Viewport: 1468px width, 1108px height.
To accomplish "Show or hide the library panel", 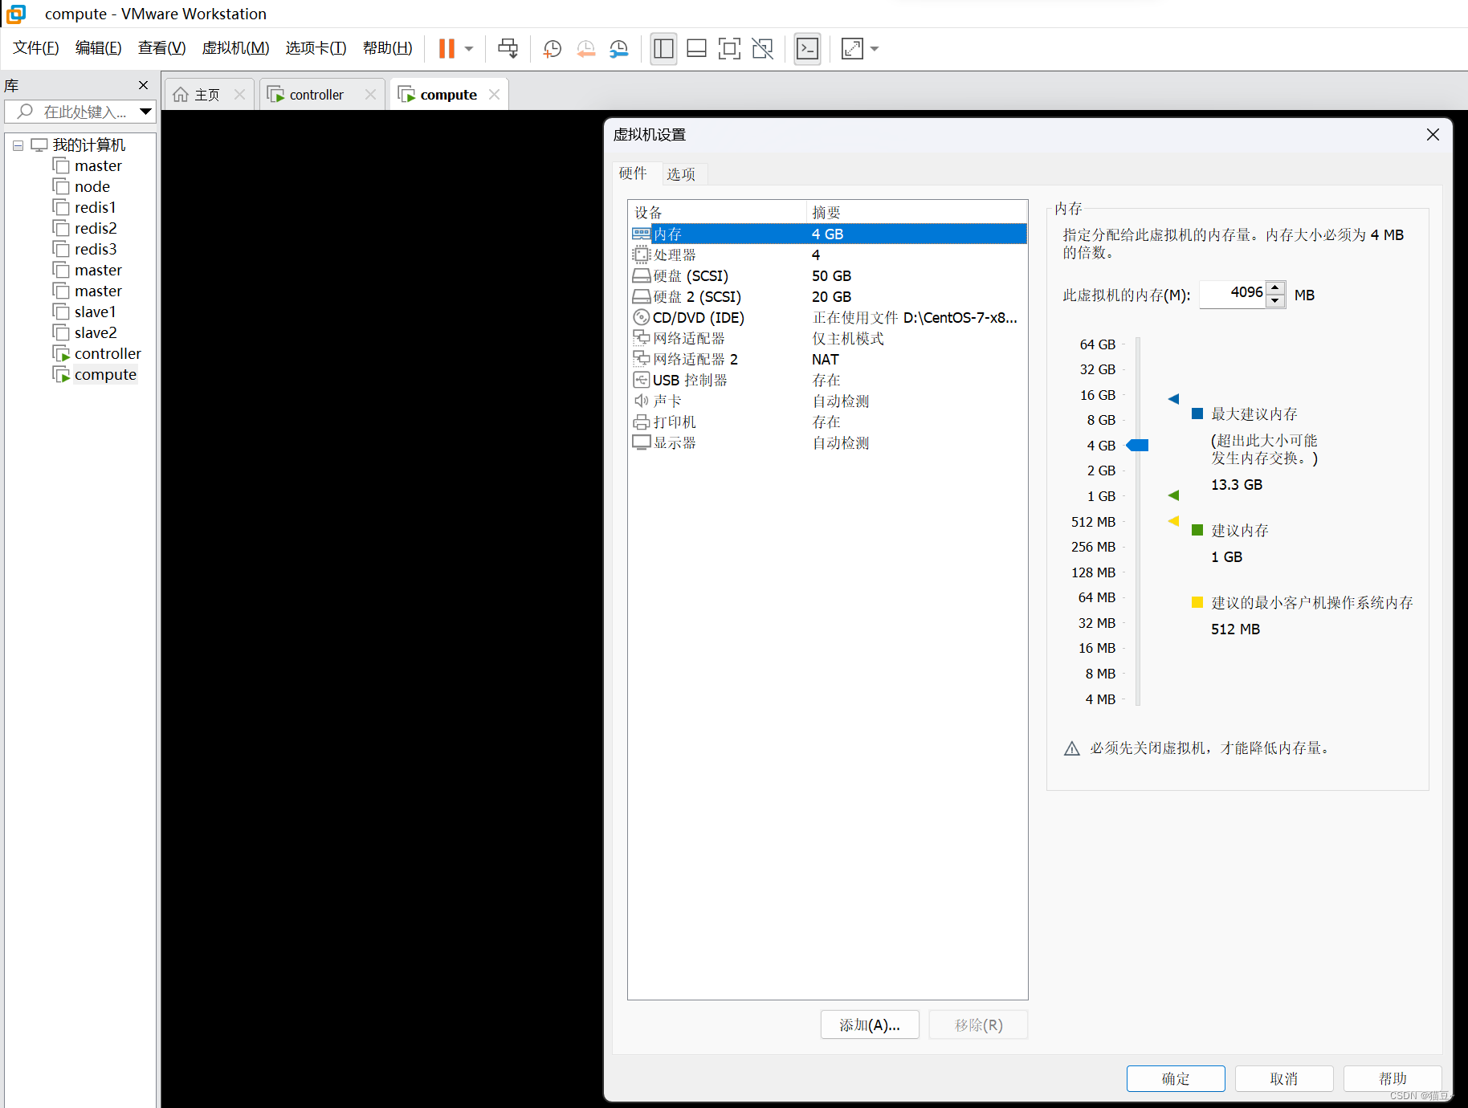I will pos(663,48).
